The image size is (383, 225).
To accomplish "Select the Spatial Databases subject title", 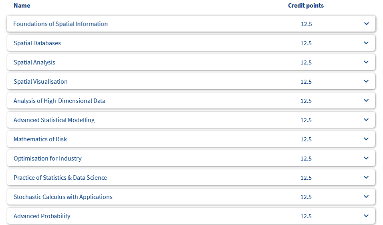I will pos(37,43).
